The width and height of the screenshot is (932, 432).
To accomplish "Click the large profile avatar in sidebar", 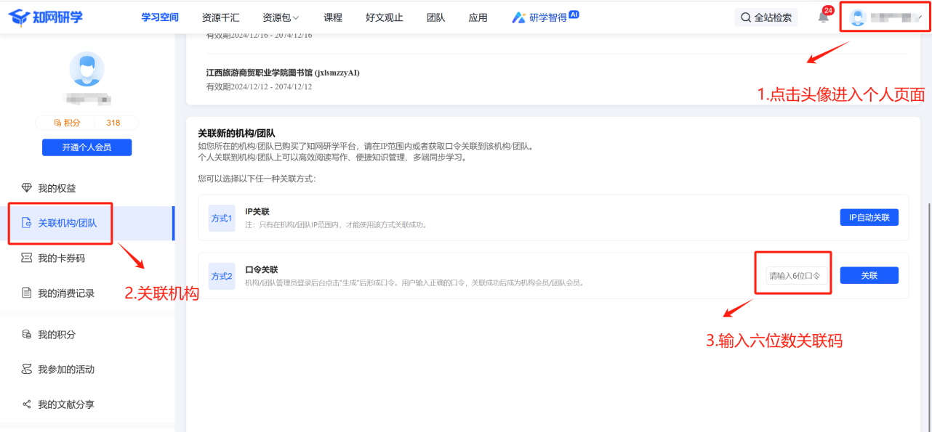I will [x=87, y=69].
